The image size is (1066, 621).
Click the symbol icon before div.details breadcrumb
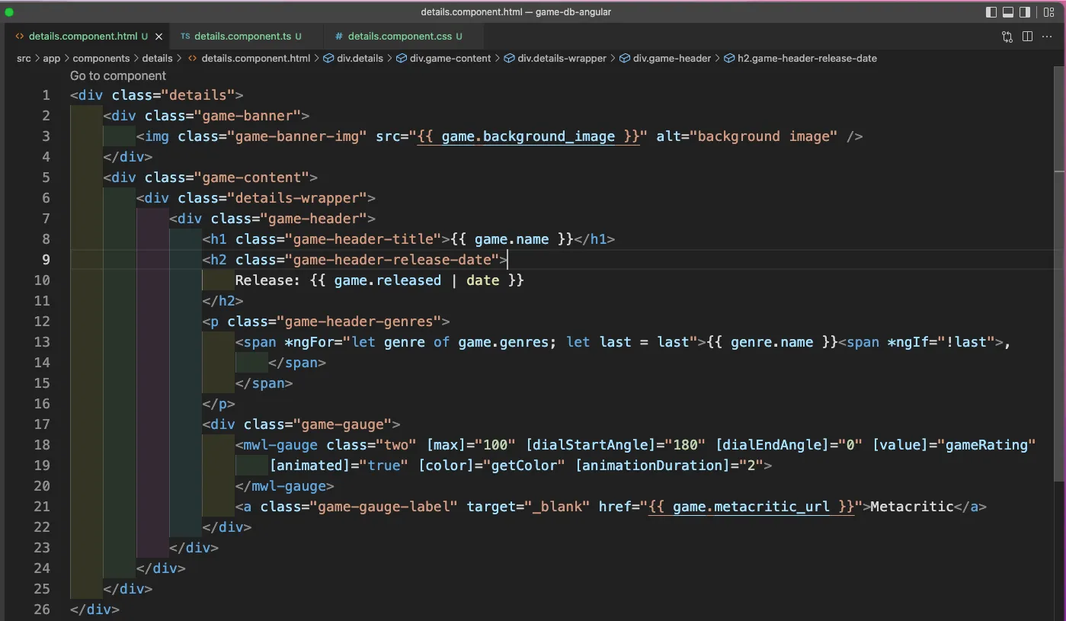[328, 58]
